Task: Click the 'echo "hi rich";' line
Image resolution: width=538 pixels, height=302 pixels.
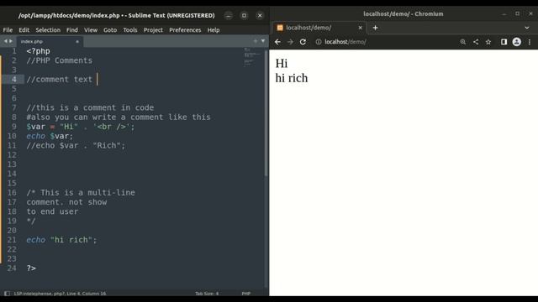Action: (x=61, y=240)
